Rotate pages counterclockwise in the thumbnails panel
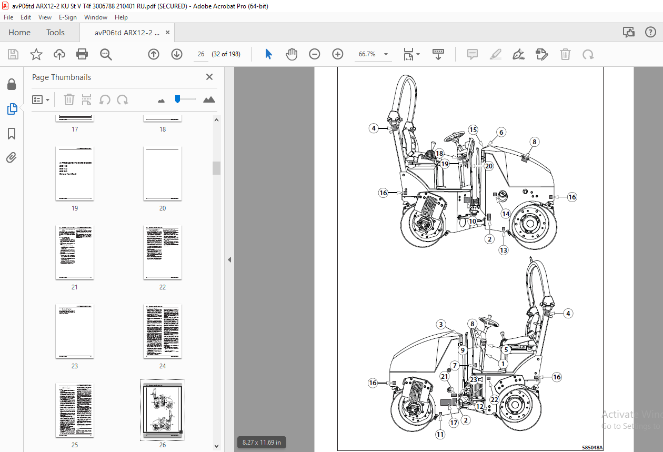Image resolution: width=663 pixels, height=452 pixels. coord(105,99)
